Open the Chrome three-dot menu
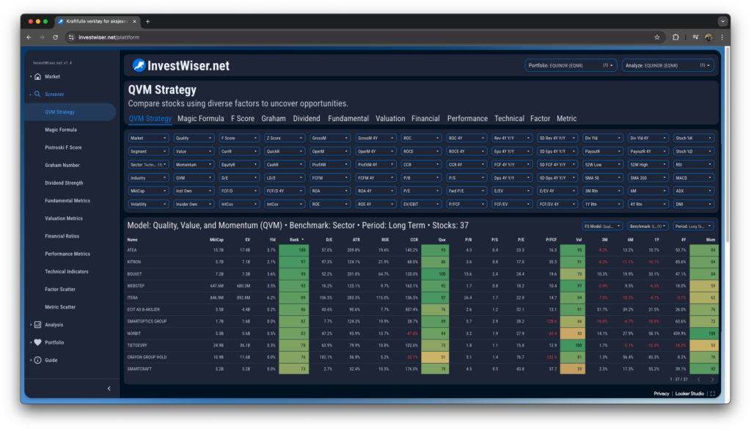Viewport: 751px width, 431px height. (x=722, y=37)
